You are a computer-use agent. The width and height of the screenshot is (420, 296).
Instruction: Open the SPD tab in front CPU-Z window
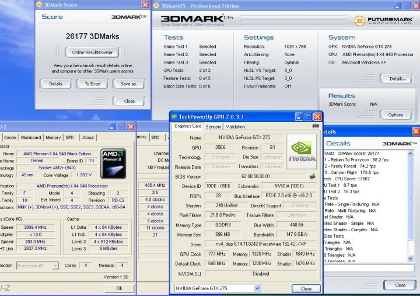(69, 137)
